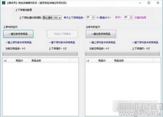163x117 pixels.
Task: Decrease 单次上下架商品数 with down stepper arrow
Action: (x=93, y=18)
